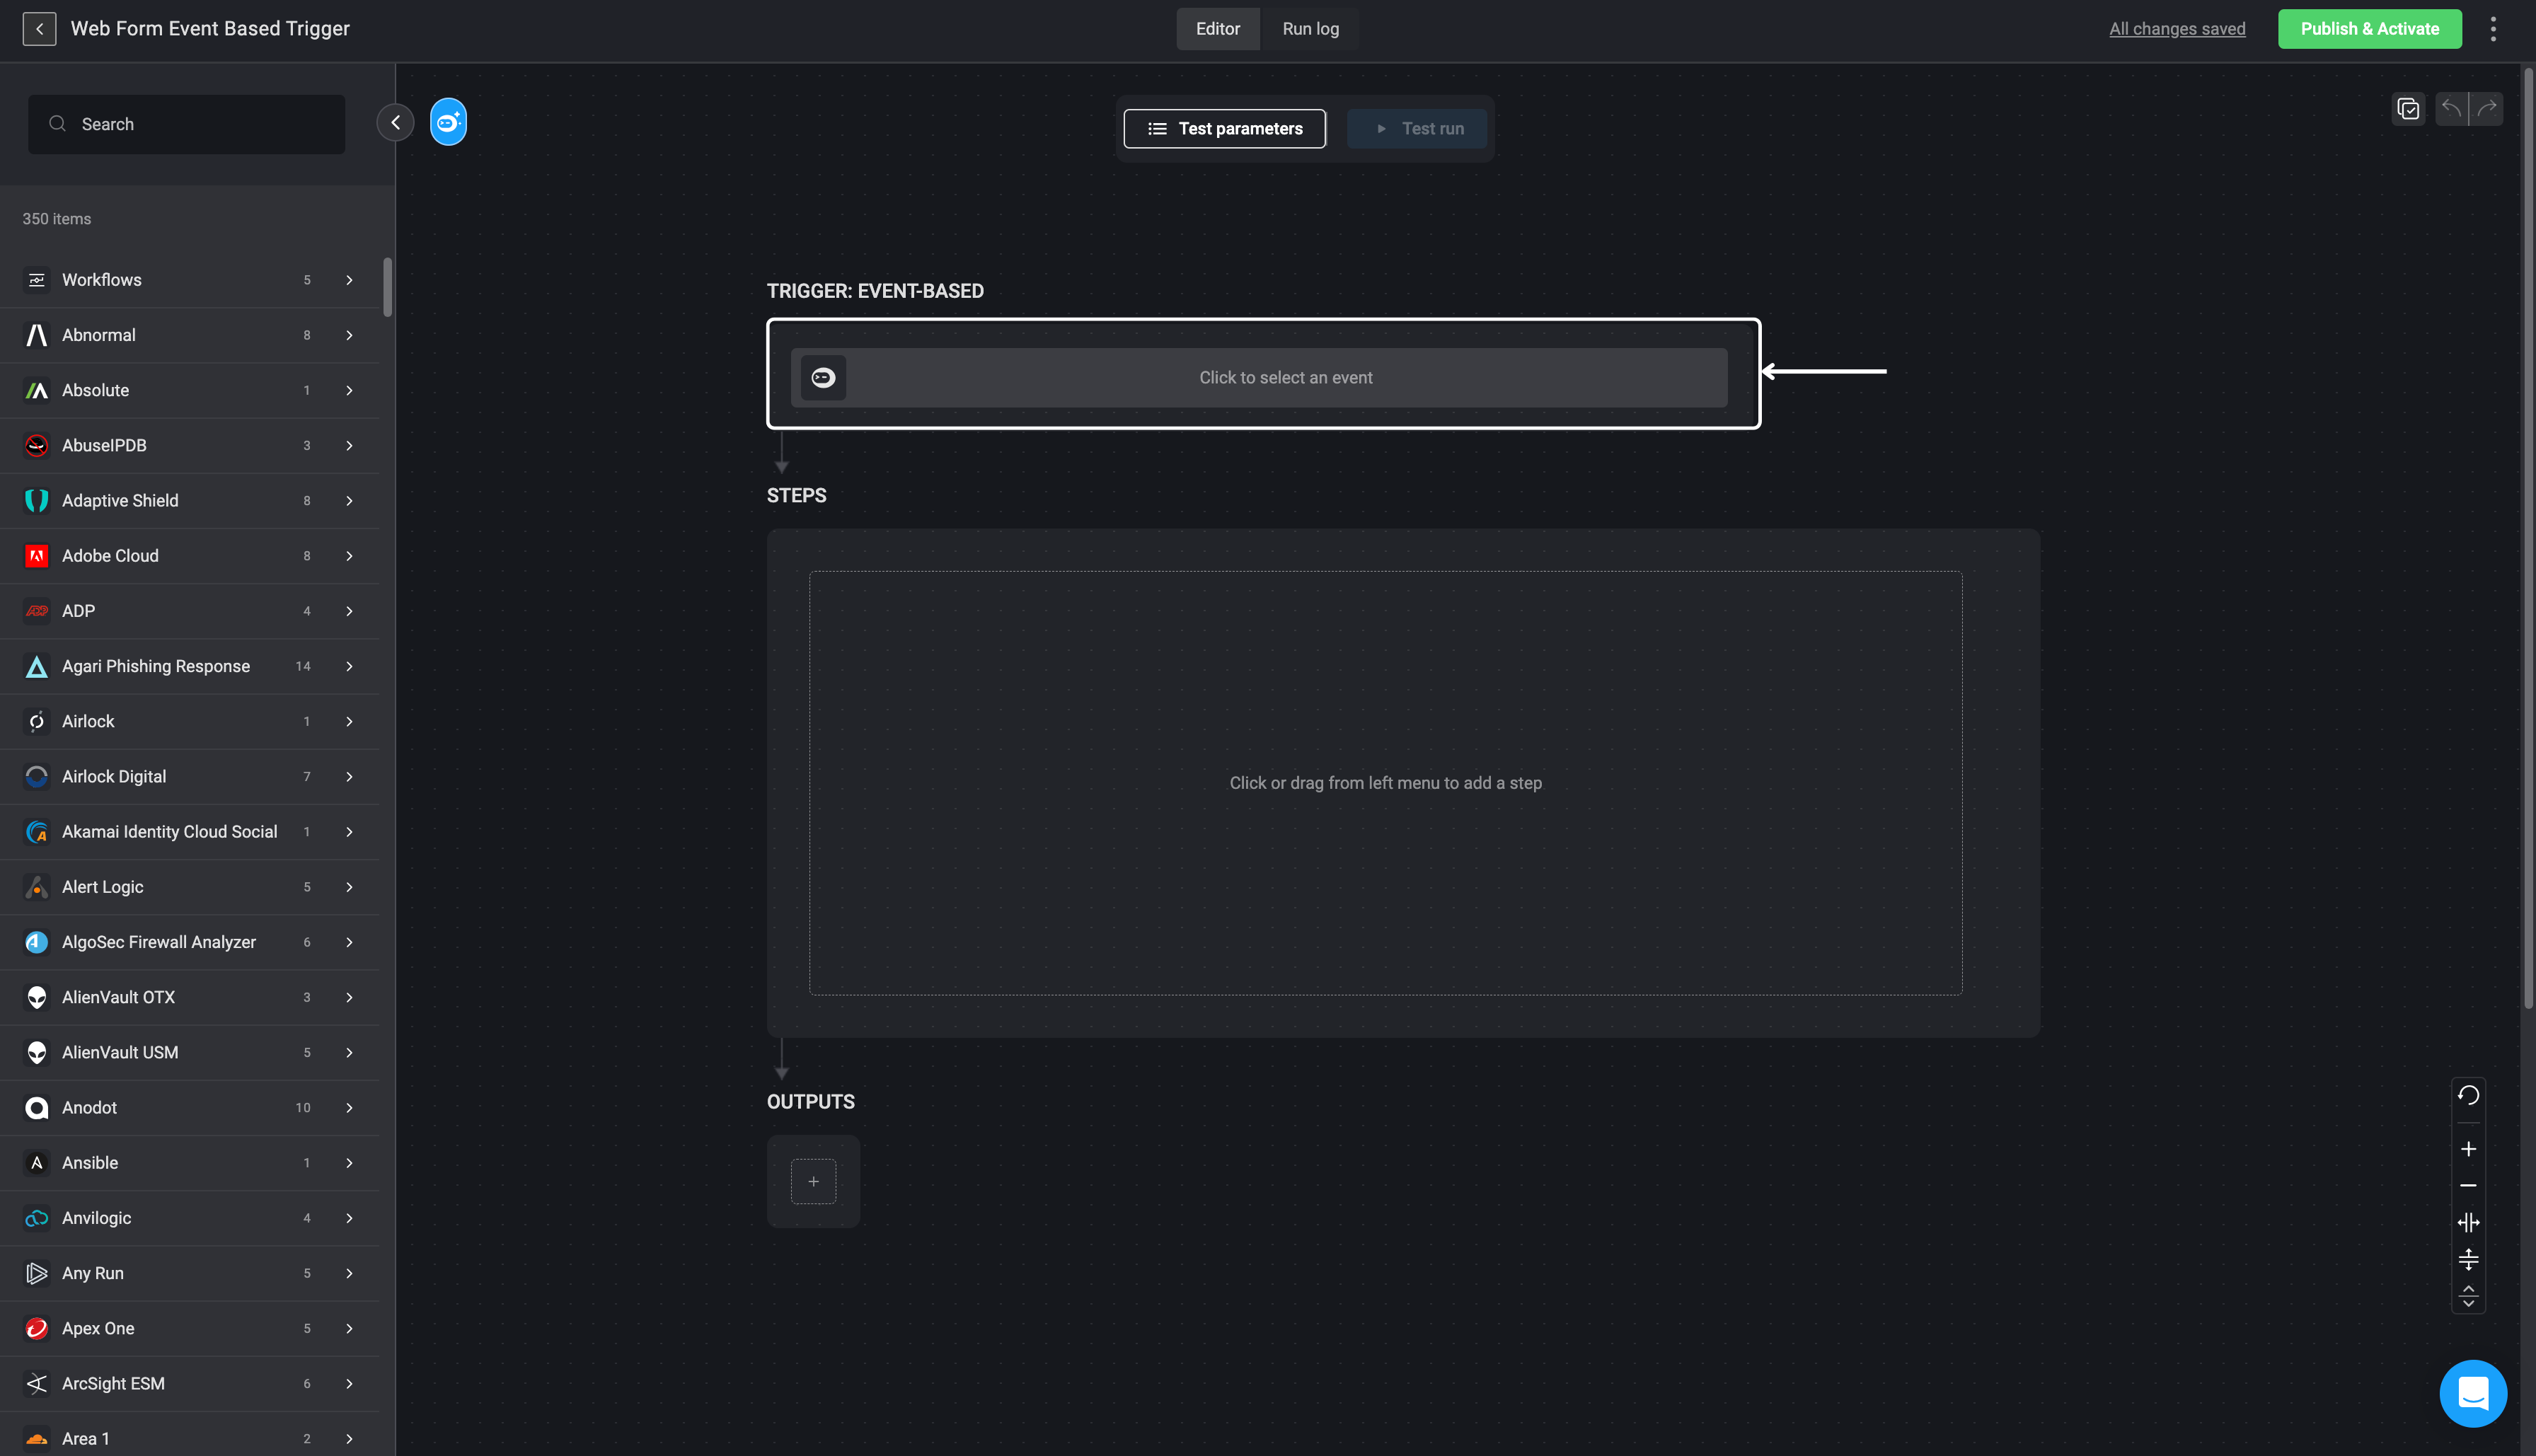The image size is (2536, 1456).
Task: Add an output with the plus box
Action: (813, 1182)
